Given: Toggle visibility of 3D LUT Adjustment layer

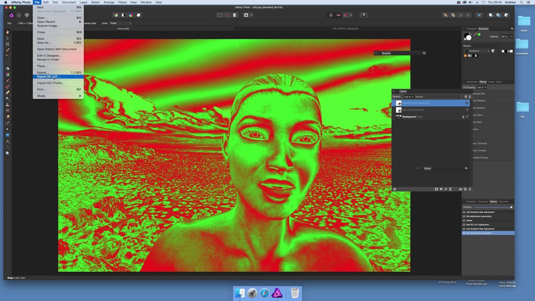Looking at the screenshot, I should [467, 110].
